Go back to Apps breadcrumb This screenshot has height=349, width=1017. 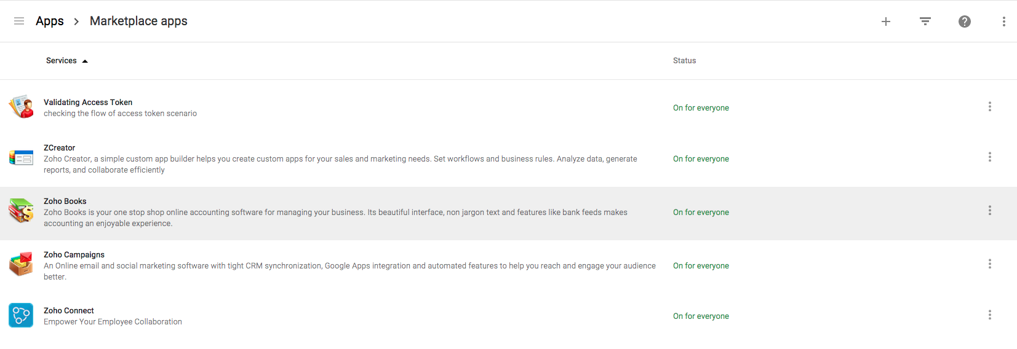50,21
